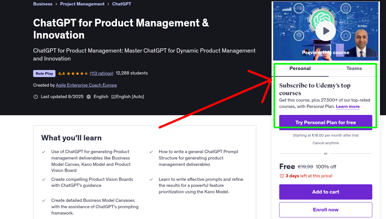
Task: Click Starting at €18.00 per month text
Action: (326, 135)
